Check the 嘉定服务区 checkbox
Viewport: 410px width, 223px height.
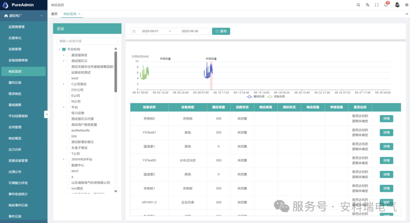click(68, 55)
